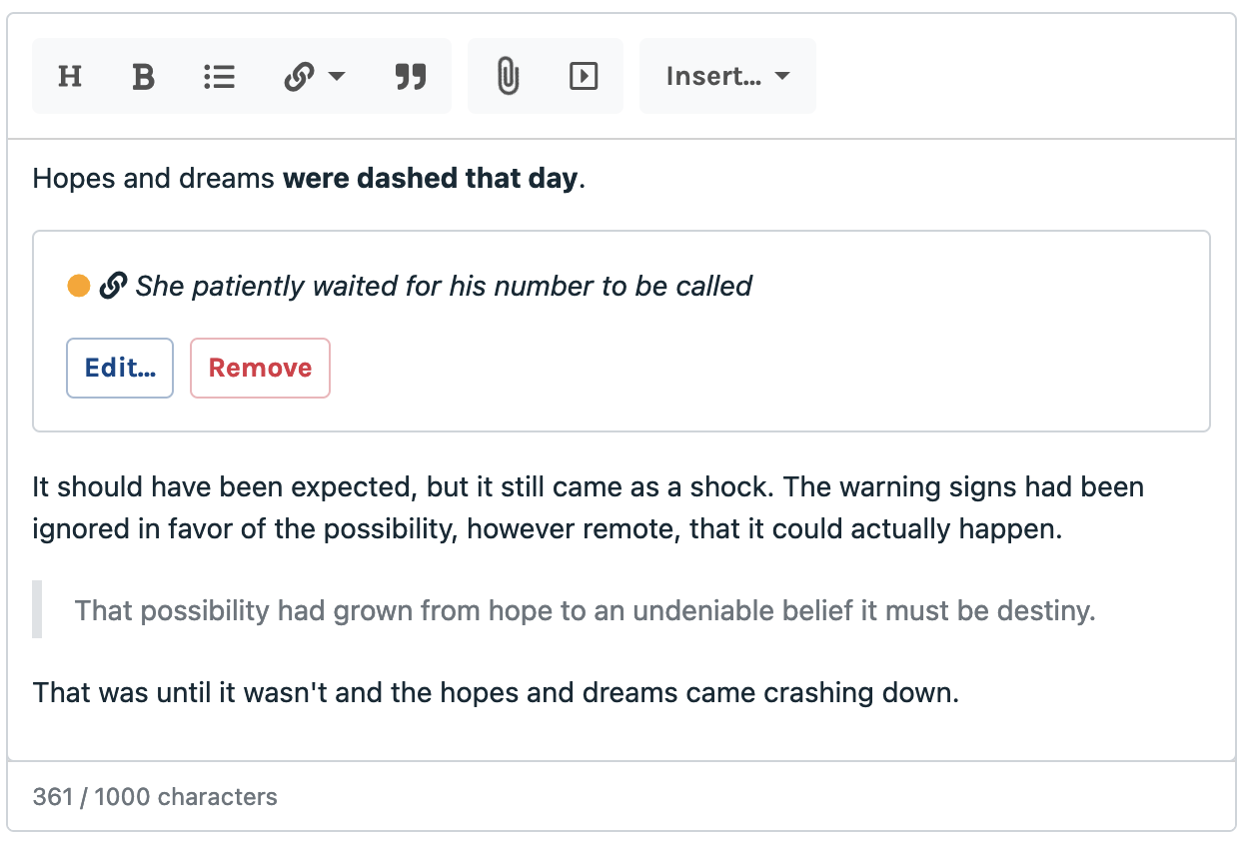Open the linked item "She patiently waited"

[444, 287]
